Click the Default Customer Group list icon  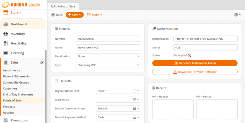(x=135, y=108)
